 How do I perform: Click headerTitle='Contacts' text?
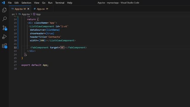(45, 37)
